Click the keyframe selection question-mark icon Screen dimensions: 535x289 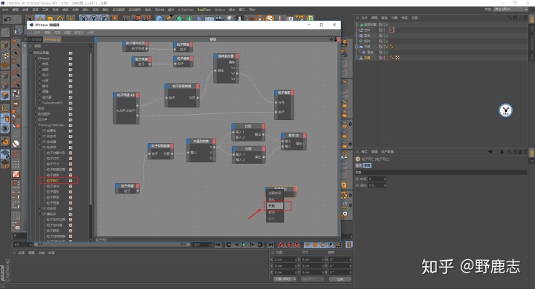[x=296, y=245]
